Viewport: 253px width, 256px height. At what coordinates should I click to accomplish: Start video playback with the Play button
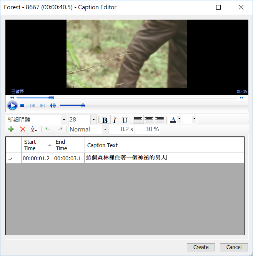(12, 105)
